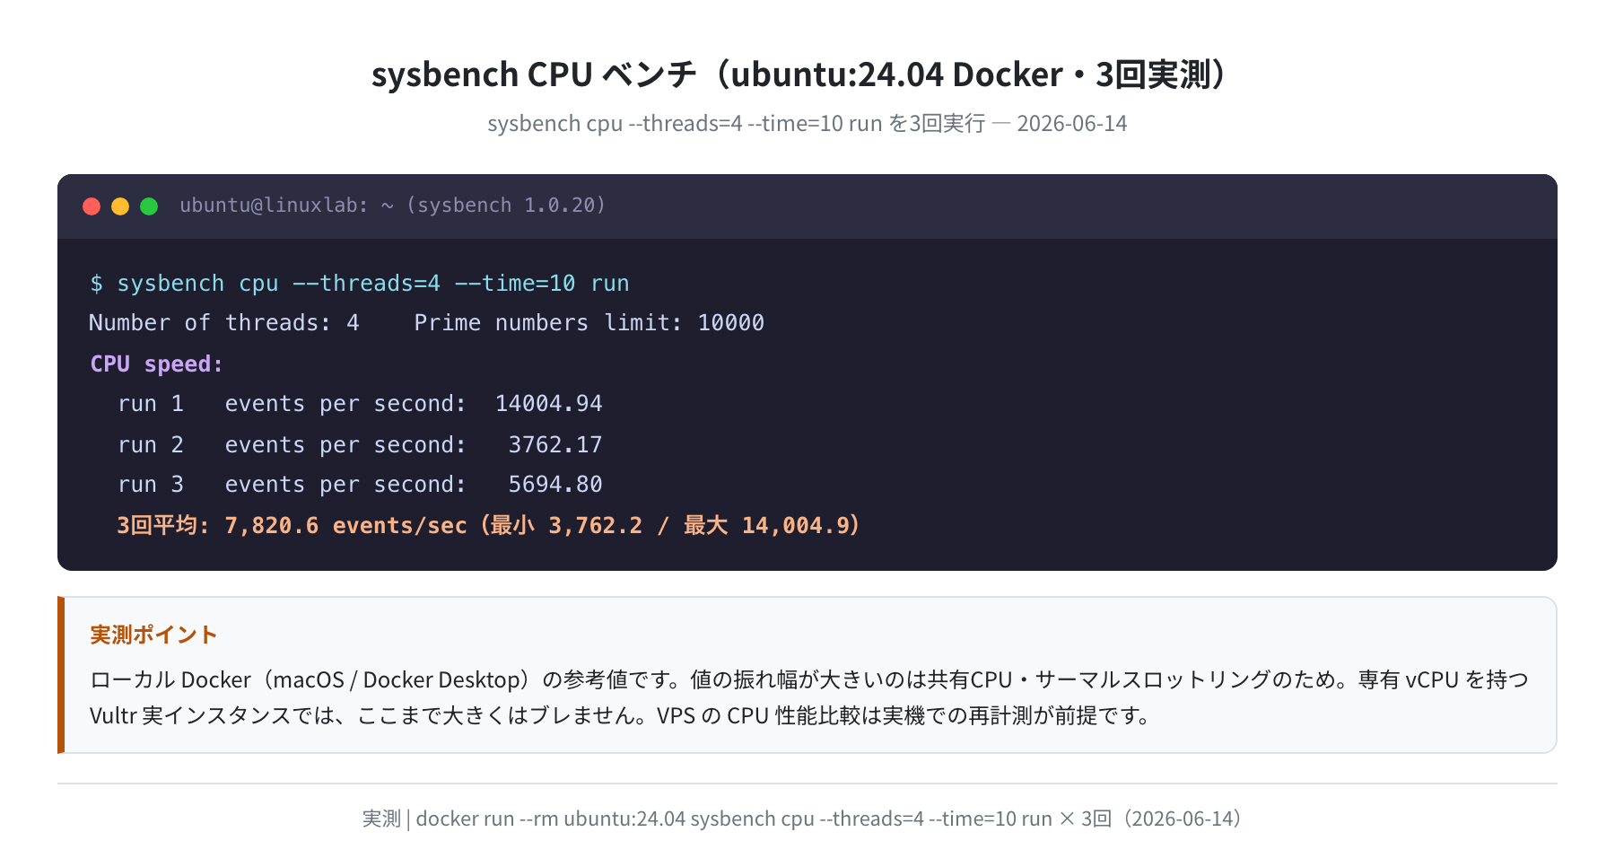Click the subtitle line dated 2026-06-14
This screenshot has width=1615, height=867.
click(807, 123)
